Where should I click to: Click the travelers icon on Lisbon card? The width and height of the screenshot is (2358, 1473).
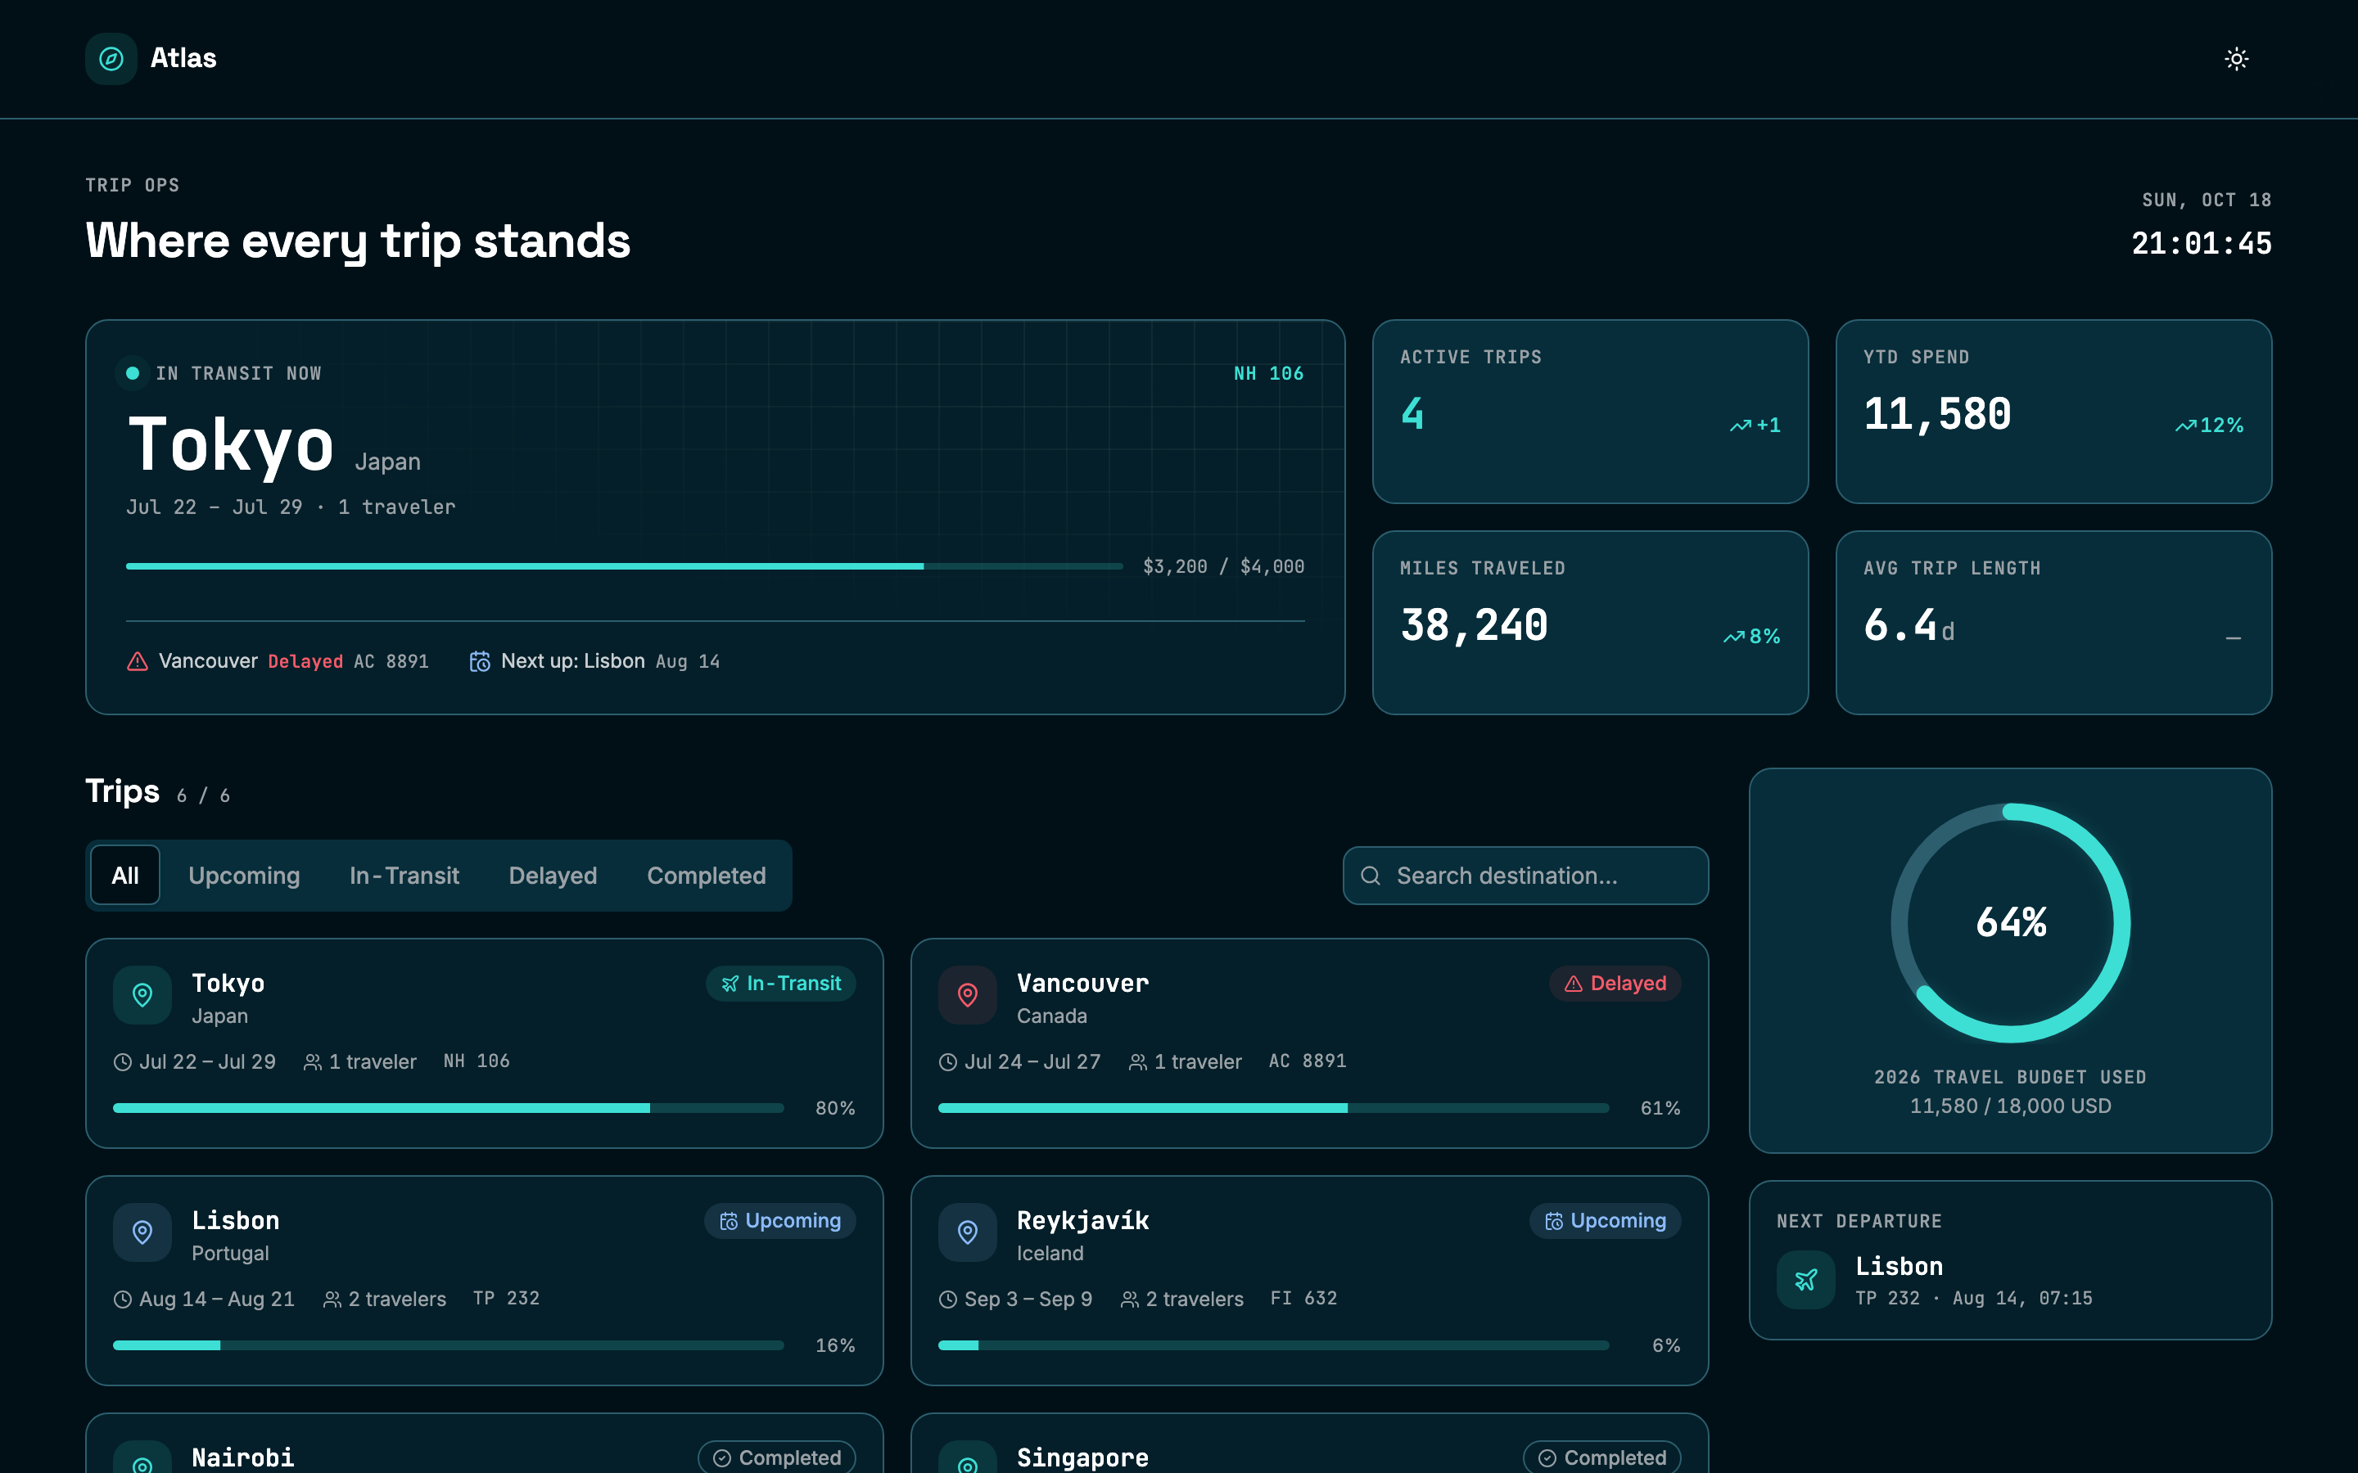pos(332,1300)
